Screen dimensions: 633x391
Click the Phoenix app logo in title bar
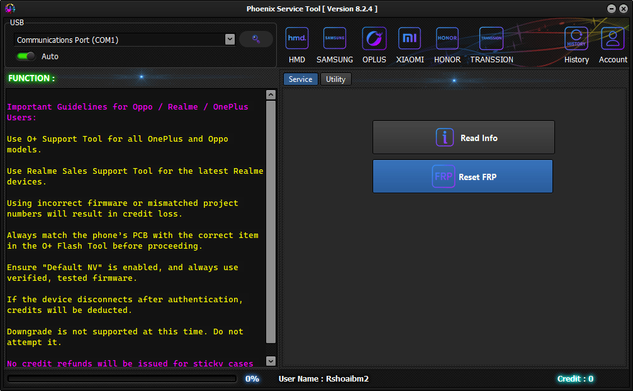[x=10, y=8]
